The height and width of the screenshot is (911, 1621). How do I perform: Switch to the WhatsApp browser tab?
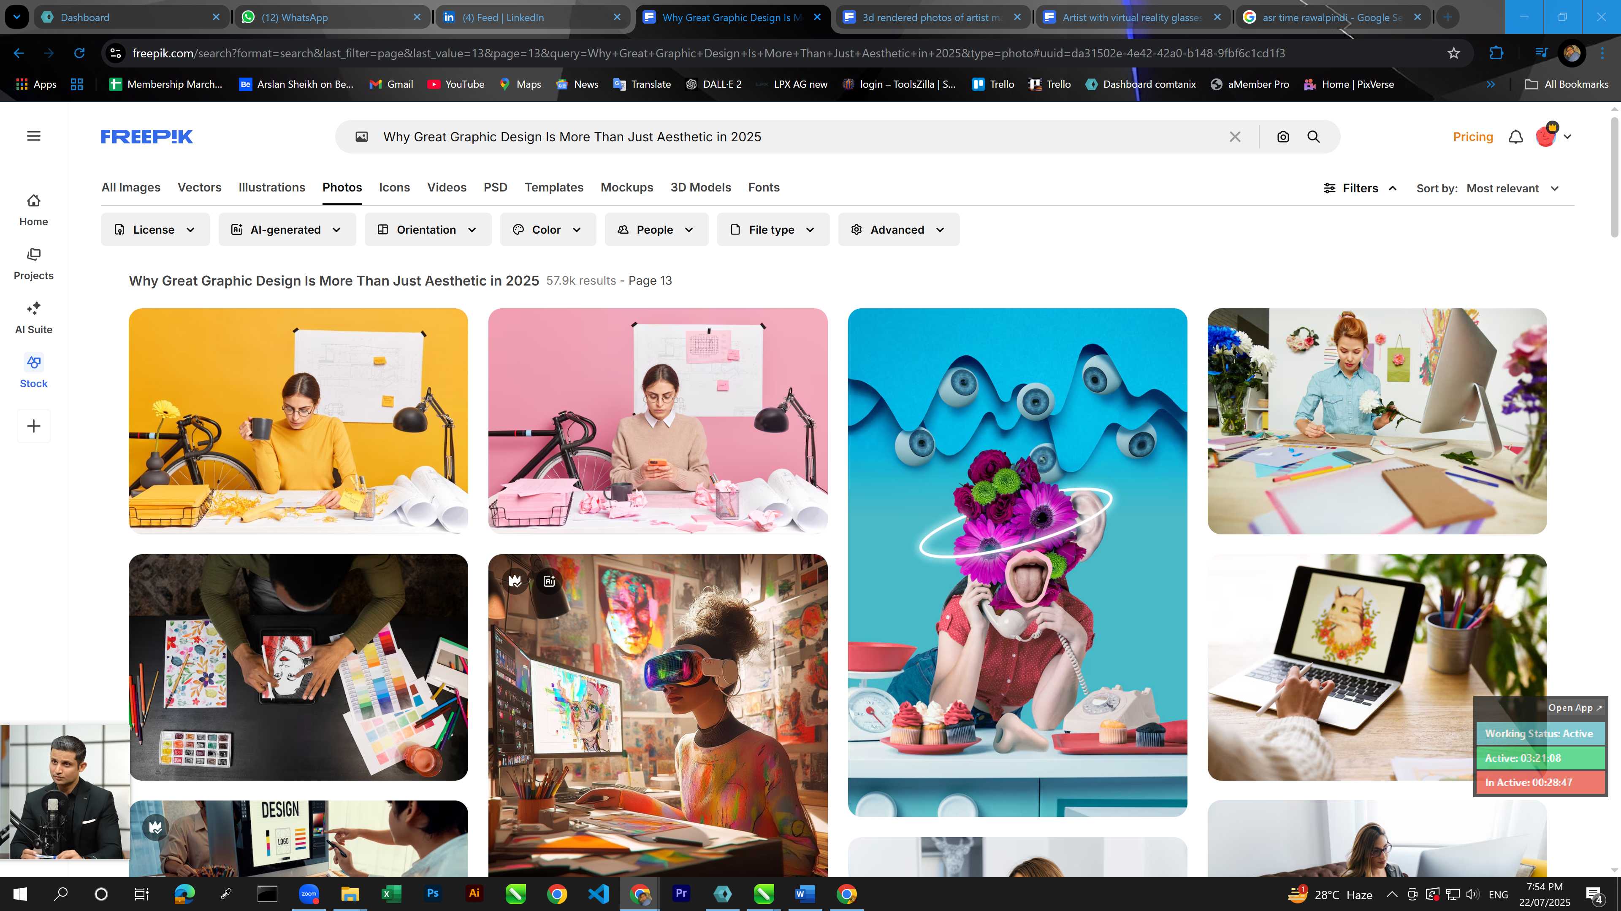point(332,17)
